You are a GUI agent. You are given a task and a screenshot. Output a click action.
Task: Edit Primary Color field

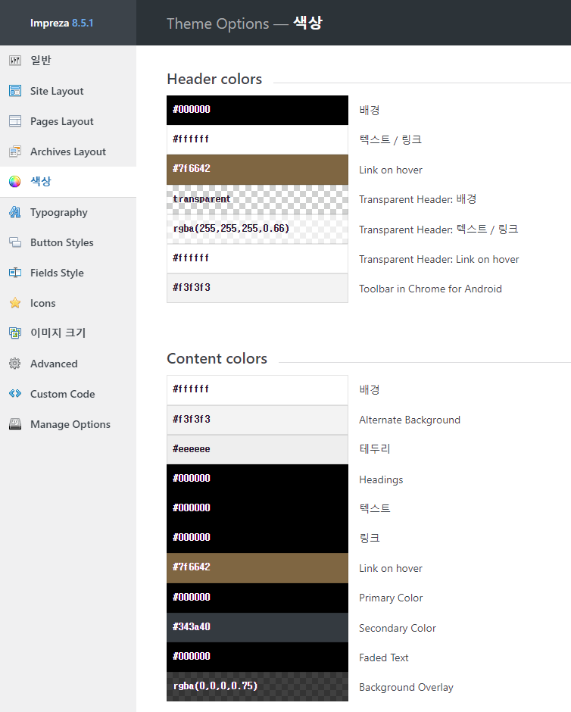(257, 598)
